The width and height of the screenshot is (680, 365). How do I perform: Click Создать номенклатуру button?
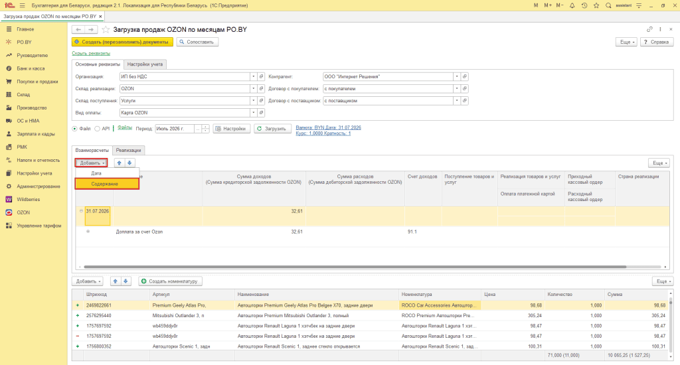[x=170, y=281]
